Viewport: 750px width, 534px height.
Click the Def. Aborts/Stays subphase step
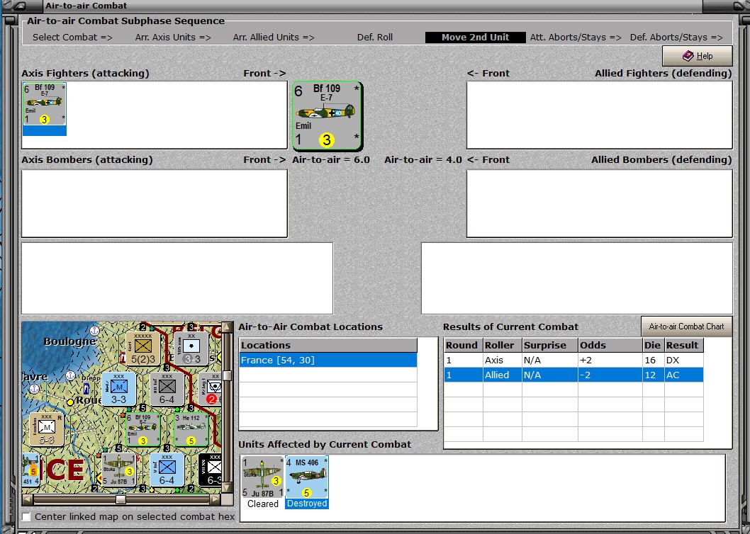676,38
